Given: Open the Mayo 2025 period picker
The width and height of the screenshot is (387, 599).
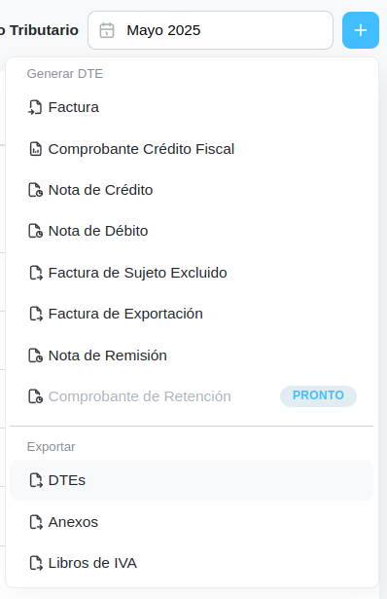Looking at the screenshot, I should (210, 30).
